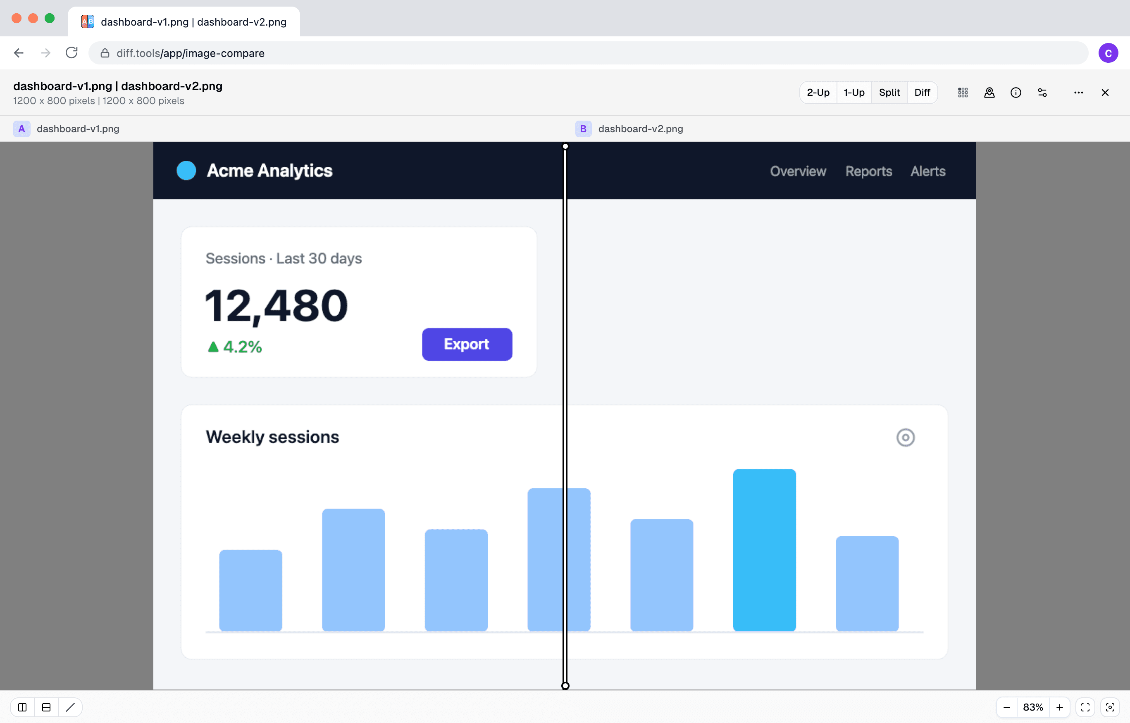Click the Acme Analytics blue circle logo
The image size is (1130, 723).
coord(186,170)
